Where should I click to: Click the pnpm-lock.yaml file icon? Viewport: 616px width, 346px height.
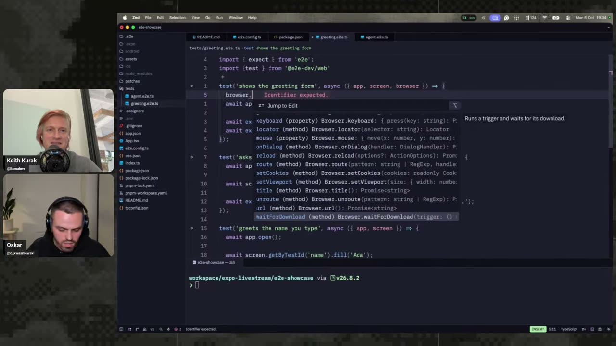(x=121, y=185)
